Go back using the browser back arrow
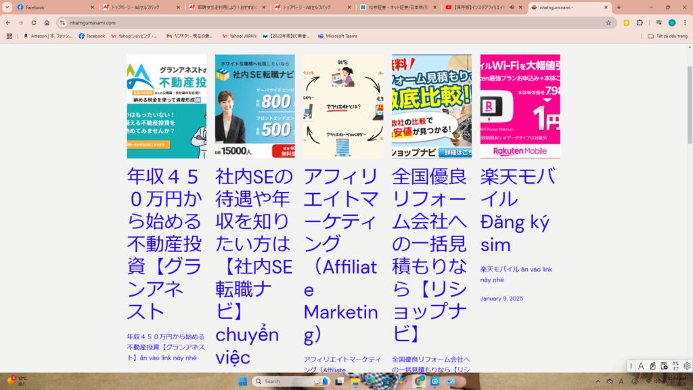 (8, 22)
